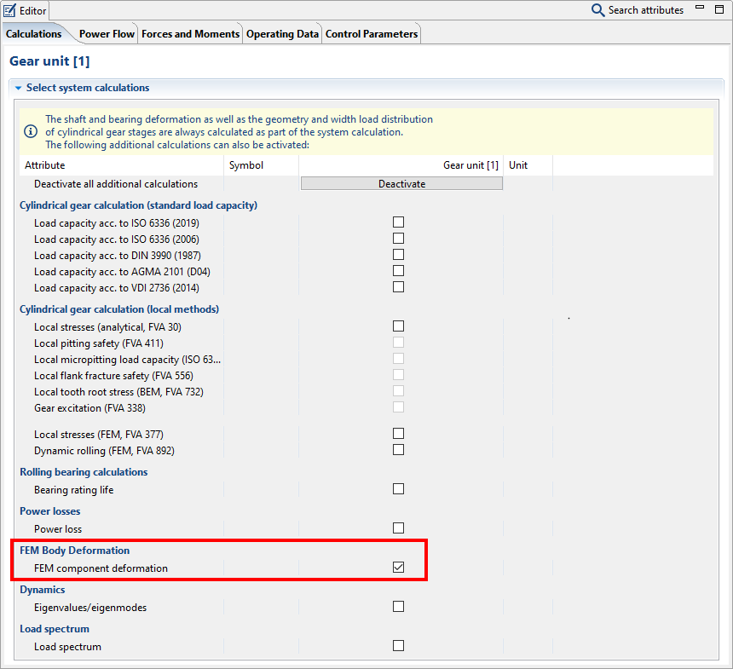This screenshot has width=733, height=669.
Task: Click the Attribute column header
Action: (44, 165)
